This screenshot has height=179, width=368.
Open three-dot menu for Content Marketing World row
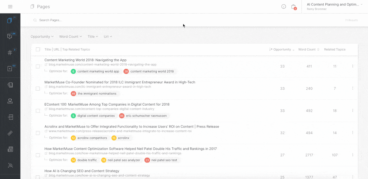pyautogui.click(x=353, y=66)
